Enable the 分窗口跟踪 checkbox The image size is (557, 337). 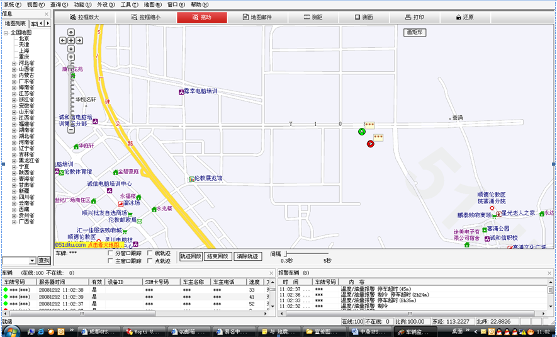pyautogui.click(x=111, y=253)
